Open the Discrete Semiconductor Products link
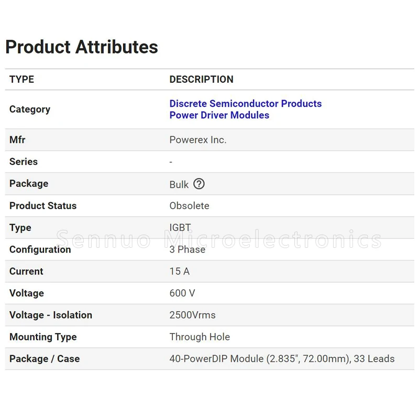This screenshot has height=419, width=419. [245, 104]
